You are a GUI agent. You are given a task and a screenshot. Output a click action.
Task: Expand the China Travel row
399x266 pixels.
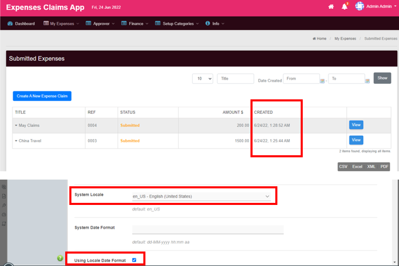click(x=16, y=141)
